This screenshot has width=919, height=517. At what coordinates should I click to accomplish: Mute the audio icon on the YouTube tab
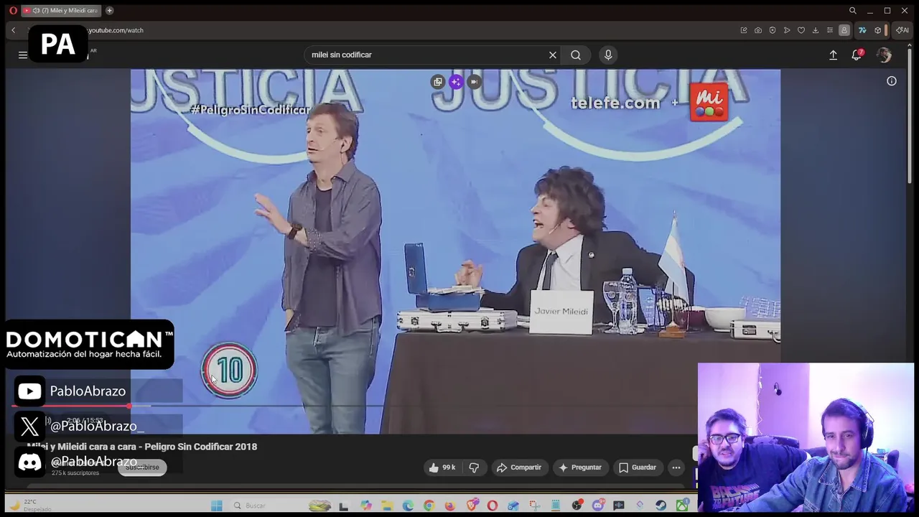point(36,11)
